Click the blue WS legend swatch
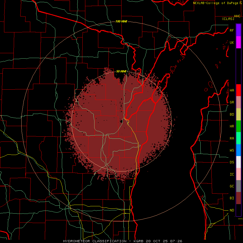The width and height of the screenshot is (243, 243). 238,150
